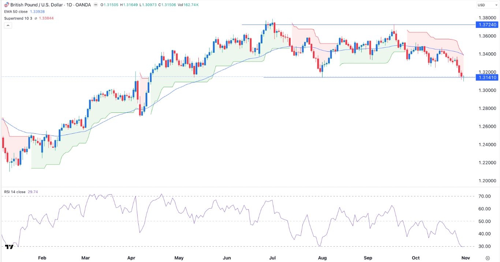The height and width of the screenshot is (262, 500).
Task: Toggle visibility of the EMA 50 indicator
Action: pos(16,11)
